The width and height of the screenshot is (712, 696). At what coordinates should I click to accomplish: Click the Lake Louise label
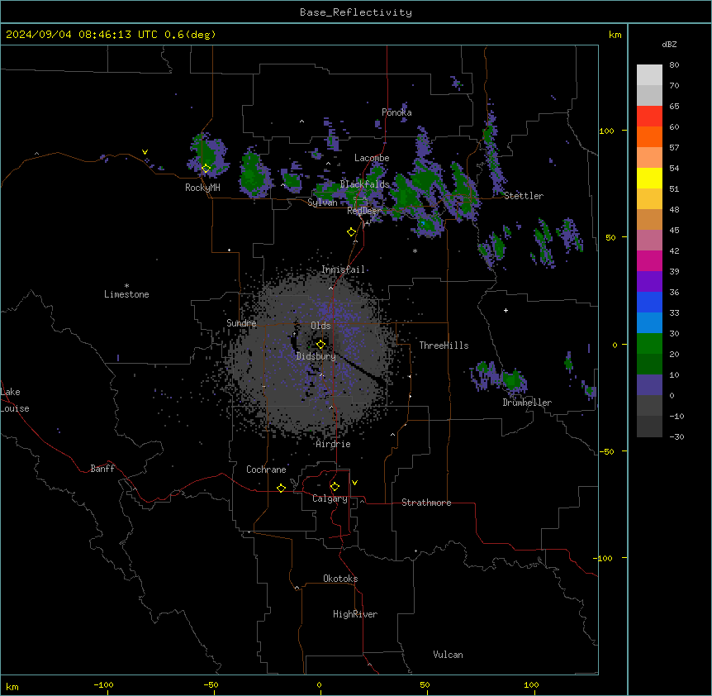point(15,400)
